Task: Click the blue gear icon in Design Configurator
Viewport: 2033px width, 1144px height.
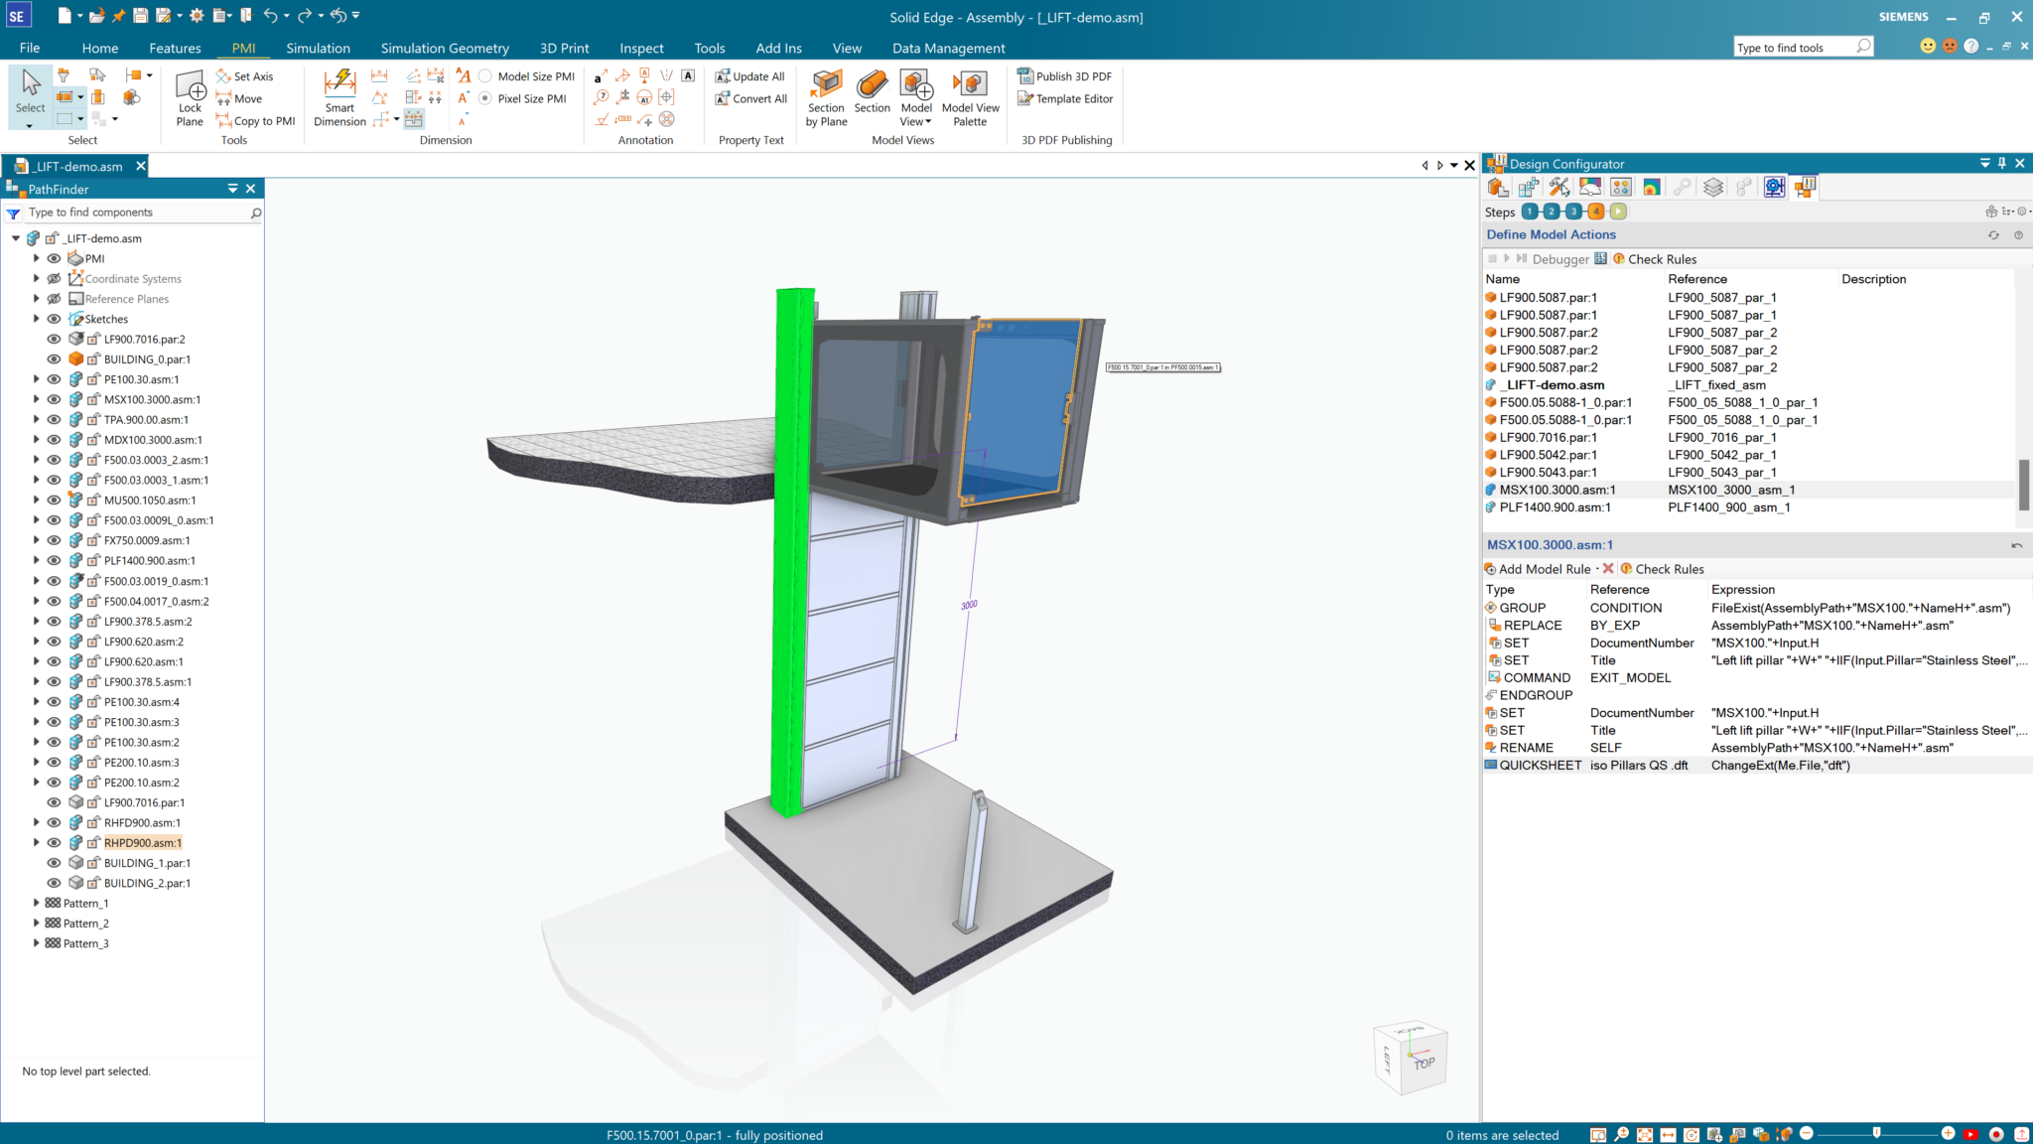Action: pos(1775,187)
